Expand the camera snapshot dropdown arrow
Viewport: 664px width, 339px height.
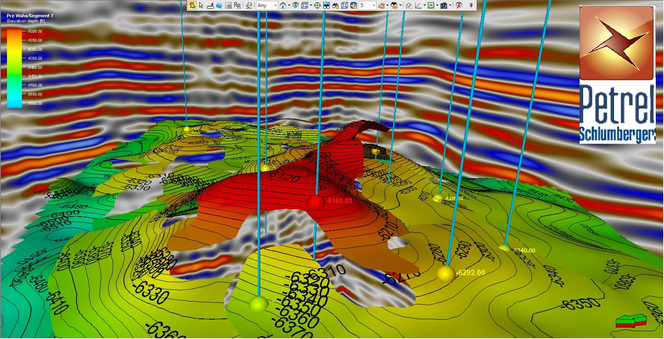[450, 5]
